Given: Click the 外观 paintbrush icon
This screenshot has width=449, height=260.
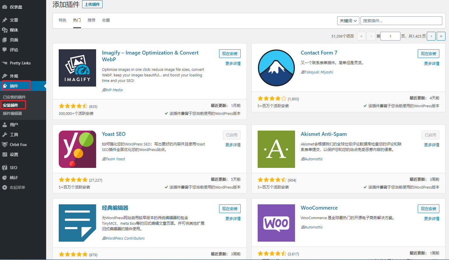Looking at the screenshot, I should click(x=5, y=76).
